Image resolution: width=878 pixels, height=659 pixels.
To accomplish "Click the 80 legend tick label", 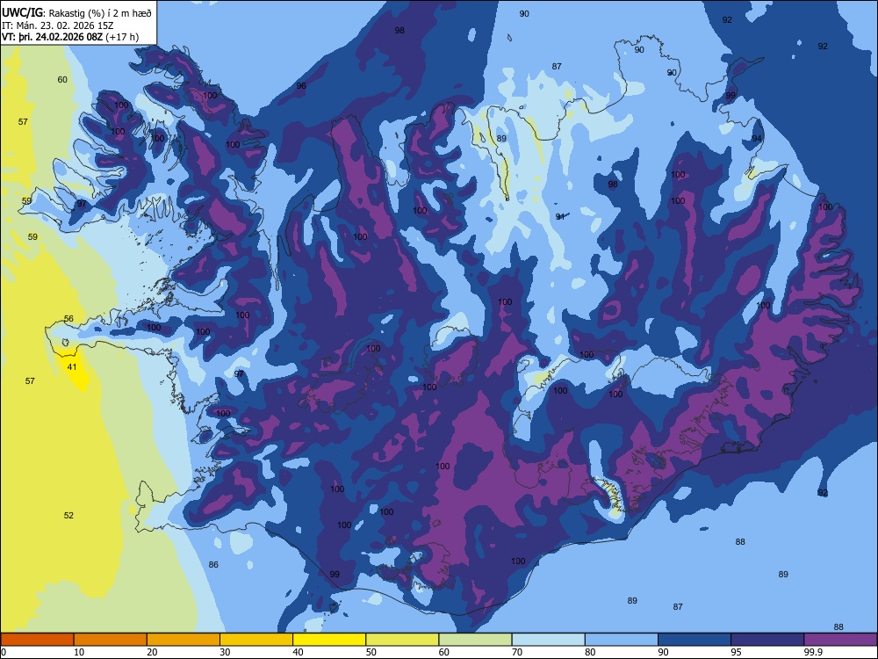I will click(590, 652).
